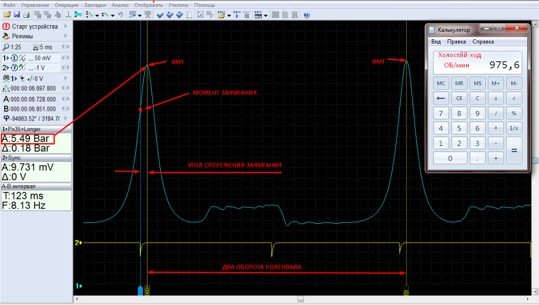
Task: Toggle channel 1 row at 50 mV
Action: coord(30,58)
